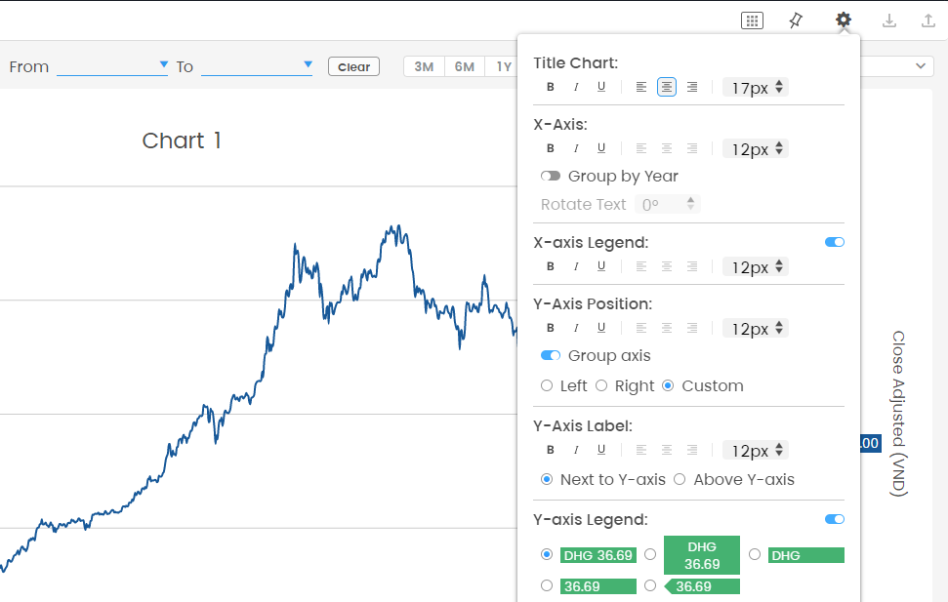Screen dimensions: 948x602
Task: Open the To date dropdown
Action: coord(308,65)
